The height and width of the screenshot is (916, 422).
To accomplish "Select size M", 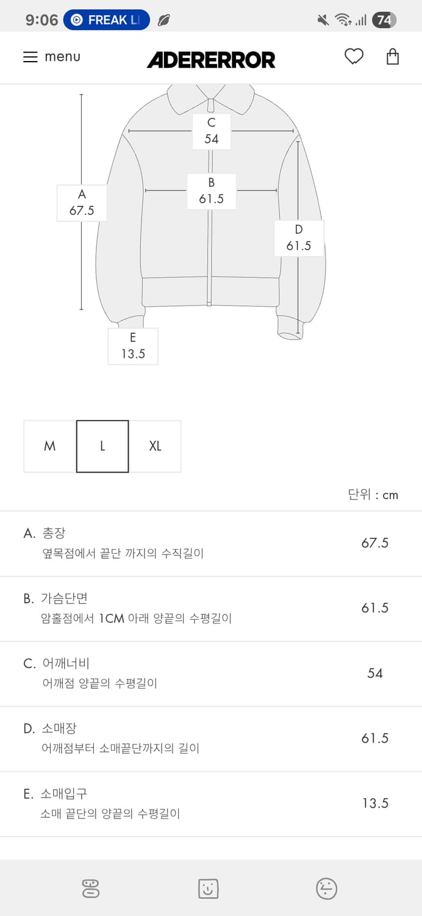I will [49, 446].
